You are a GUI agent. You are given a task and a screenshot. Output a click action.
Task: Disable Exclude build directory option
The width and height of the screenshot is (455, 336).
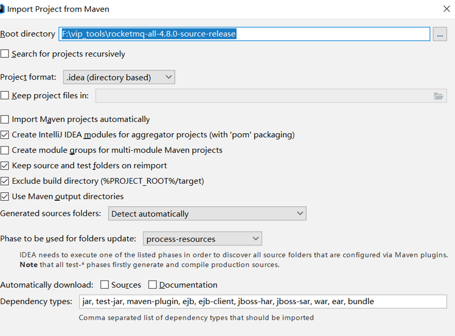pyautogui.click(x=5, y=181)
